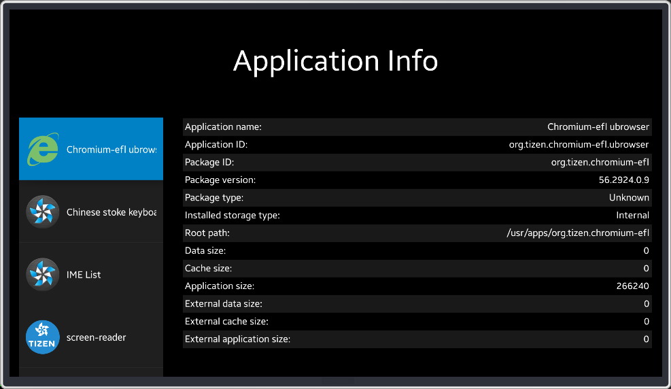Select the Installed storage type row
671x389 pixels.
click(x=417, y=215)
